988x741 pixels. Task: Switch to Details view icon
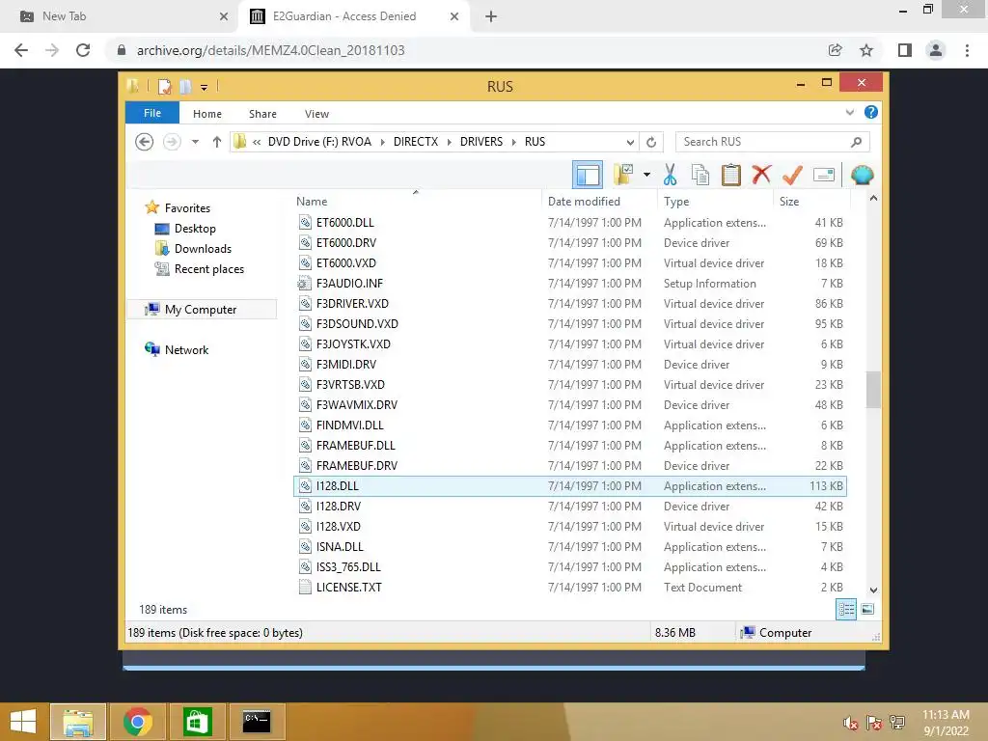pyautogui.click(x=845, y=610)
